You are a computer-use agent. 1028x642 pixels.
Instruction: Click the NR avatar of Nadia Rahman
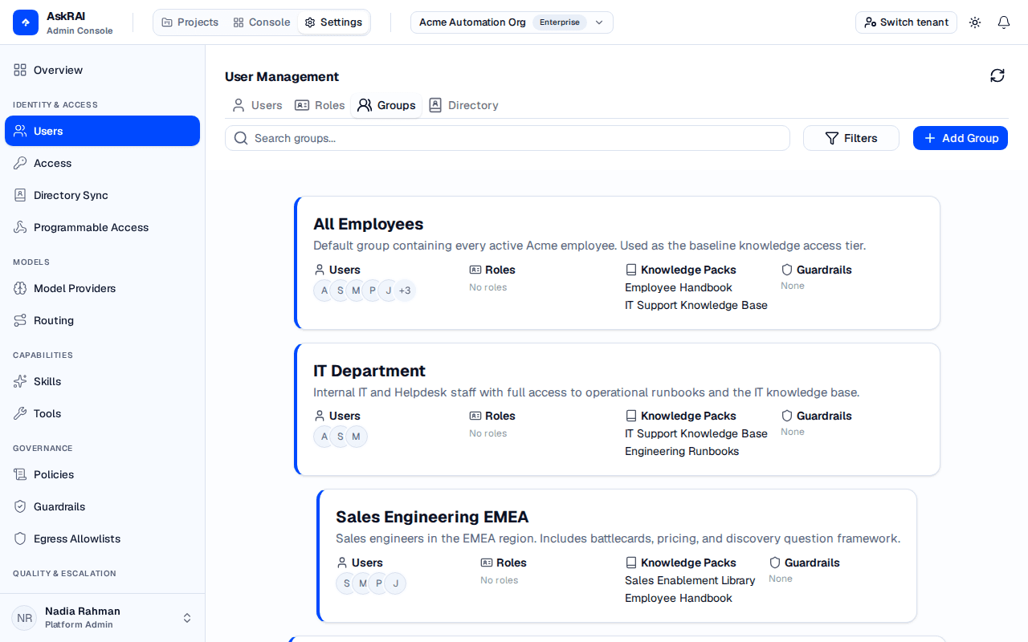pyautogui.click(x=24, y=618)
